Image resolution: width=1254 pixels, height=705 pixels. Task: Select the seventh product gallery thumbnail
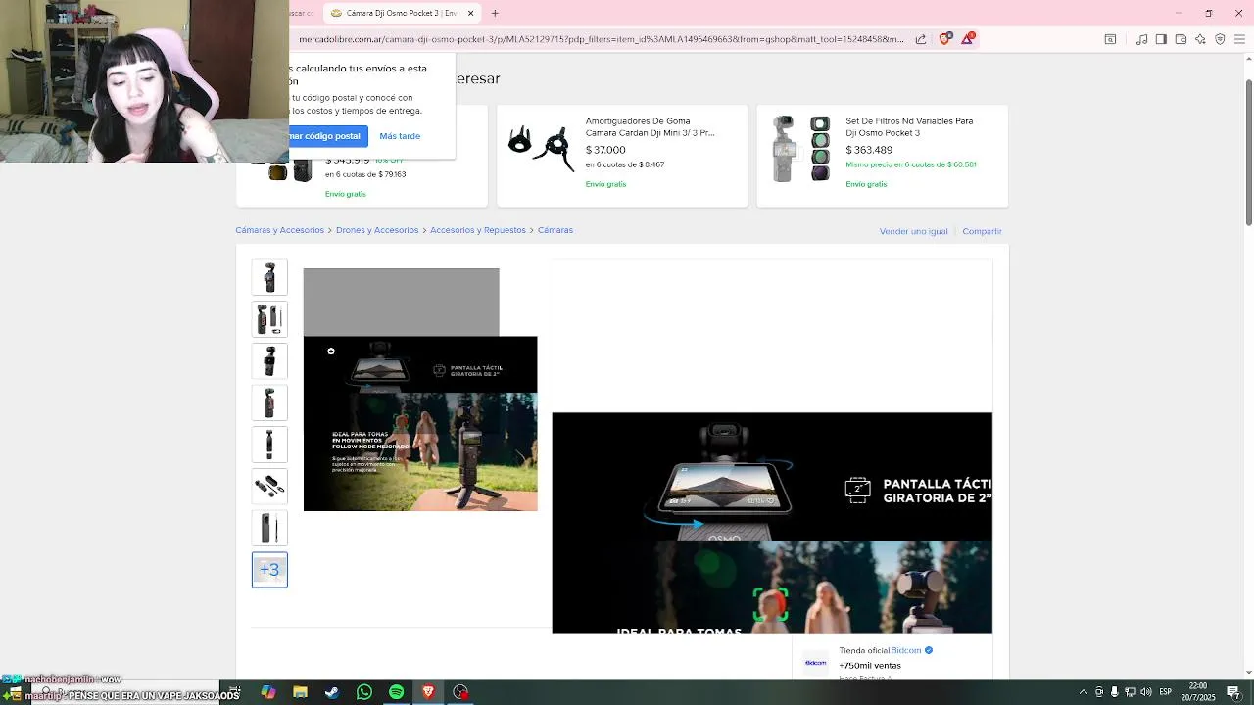(x=269, y=528)
